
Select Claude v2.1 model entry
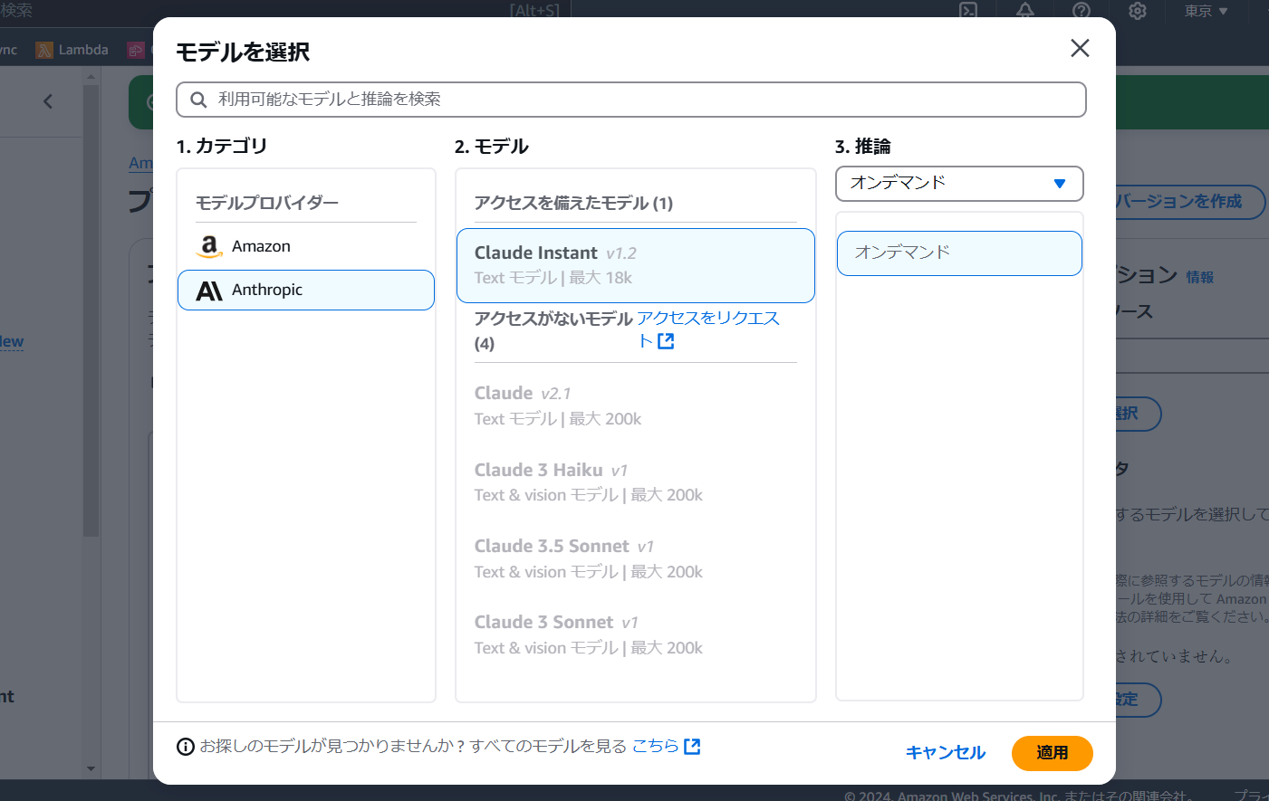pos(636,405)
